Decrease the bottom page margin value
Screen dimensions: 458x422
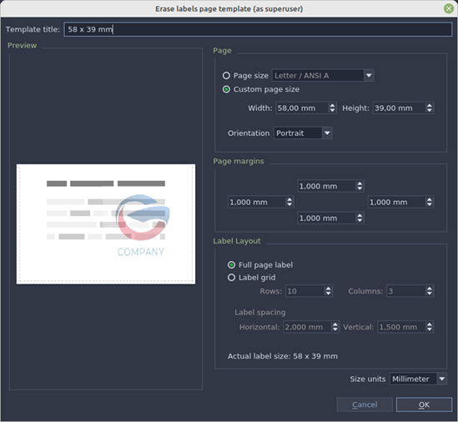360,220
